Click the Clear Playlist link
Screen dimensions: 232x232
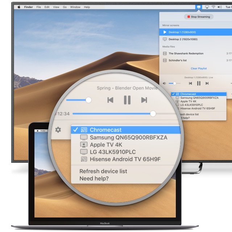tap(199, 69)
